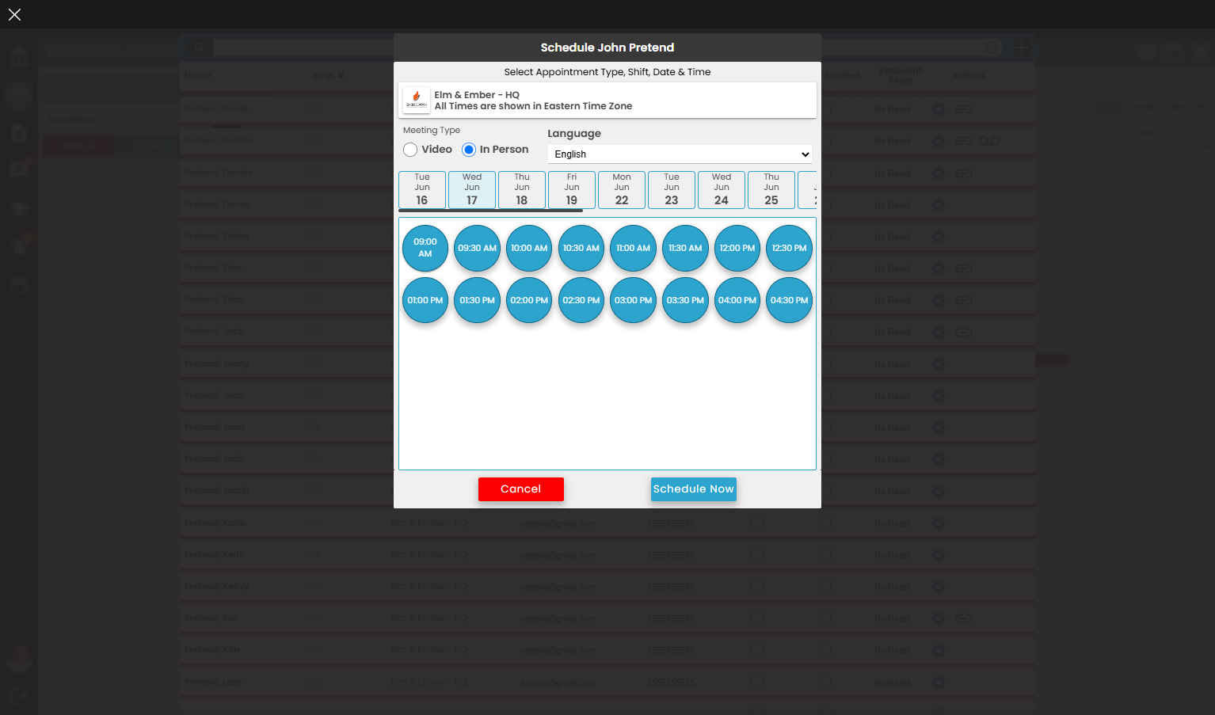Viewport: 1215px width, 715px height.
Task: Pick the 03:30 PM time slot
Action: [x=685, y=300]
